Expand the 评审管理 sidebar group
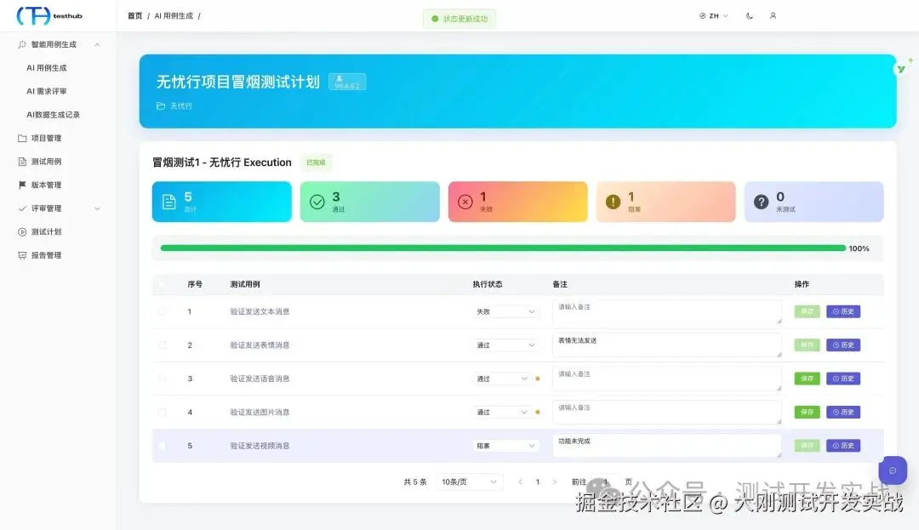Image resolution: width=919 pixels, height=530 pixels. pos(59,208)
